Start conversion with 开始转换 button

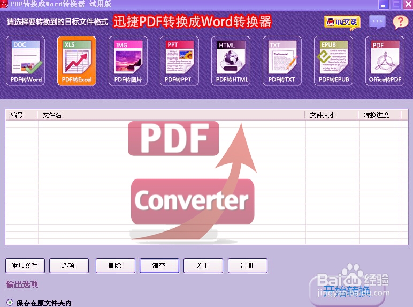point(347,291)
